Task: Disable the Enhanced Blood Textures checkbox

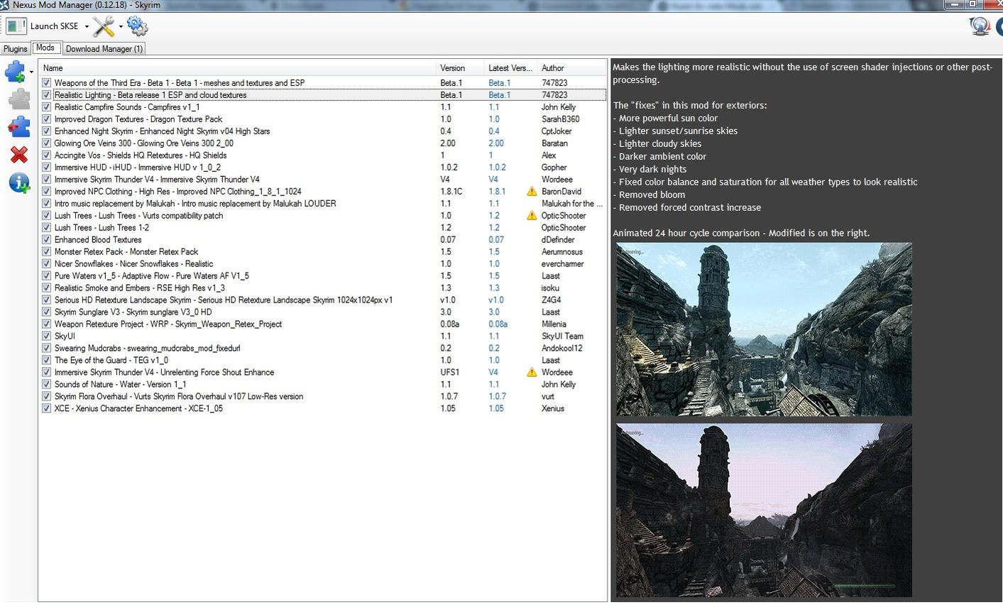Action: (x=46, y=240)
